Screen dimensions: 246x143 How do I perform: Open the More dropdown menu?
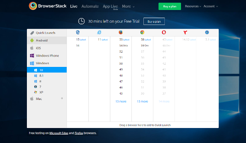128,6
